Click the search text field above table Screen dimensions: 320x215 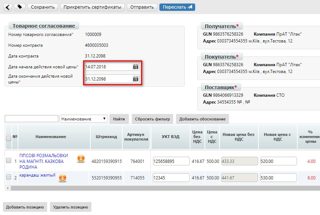tap(31, 119)
